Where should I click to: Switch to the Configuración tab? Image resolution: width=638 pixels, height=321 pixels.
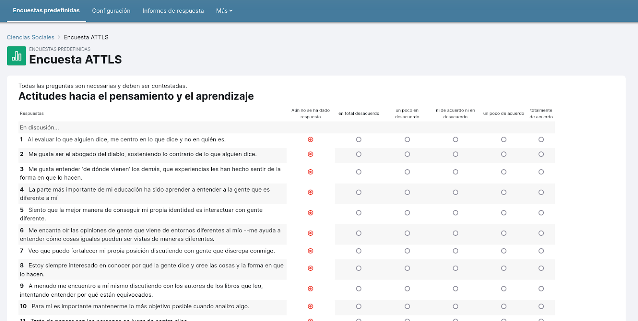coord(111,11)
